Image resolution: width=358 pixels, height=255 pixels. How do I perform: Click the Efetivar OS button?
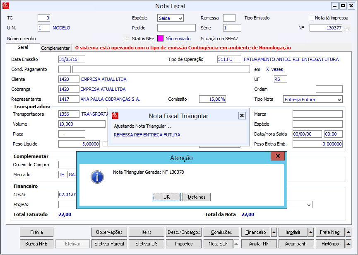pos(147,244)
